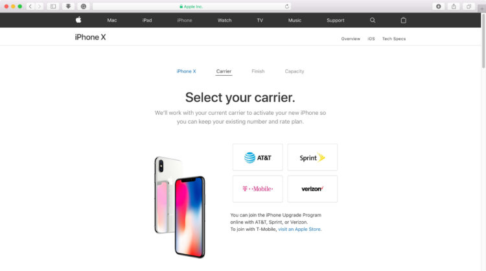This screenshot has width=486, height=271.
Task: Open the shopping bag icon
Action: [403, 20]
